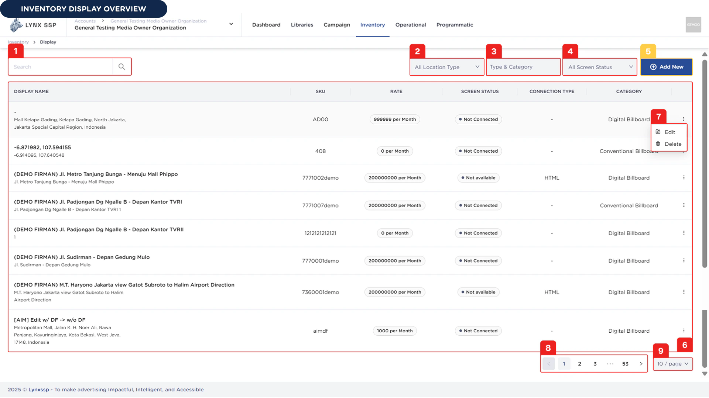Viewport: 709px width, 398px height.
Task: Open kebab menu for 7771007demo row
Action: point(684,205)
